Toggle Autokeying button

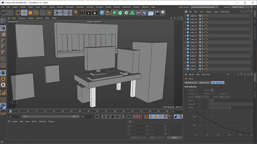(x=140, y=117)
